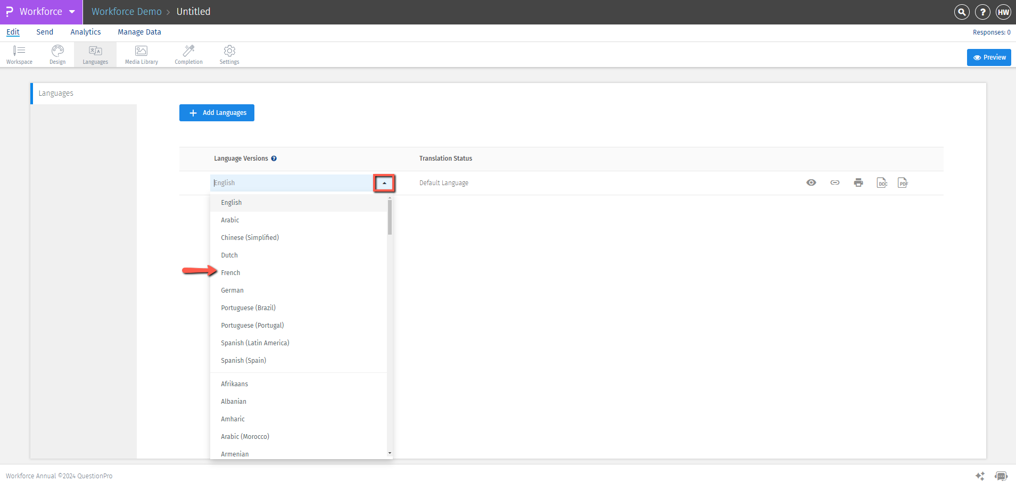Viewport: 1016px width, 482px height.
Task: Toggle the eye preview icon for English
Action: (811, 182)
